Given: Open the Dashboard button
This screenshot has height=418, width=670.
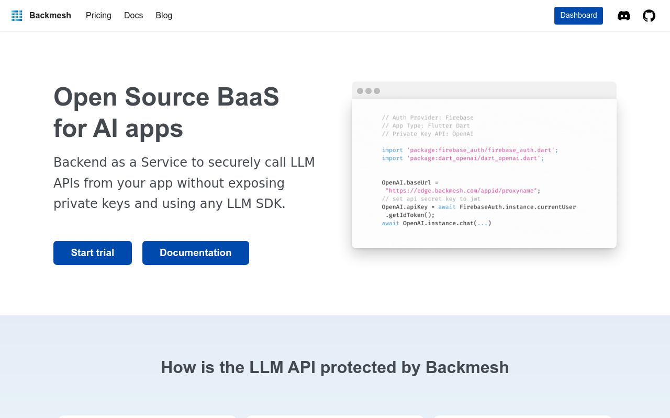Looking at the screenshot, I should pos(578,16).
